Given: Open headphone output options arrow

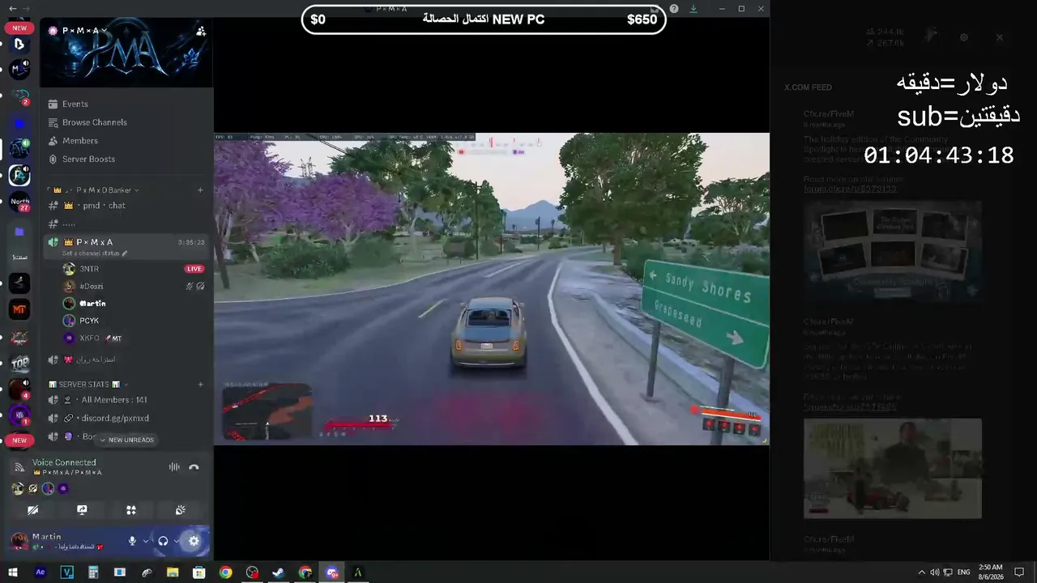Looking at the screenshot, I should 176,541.
